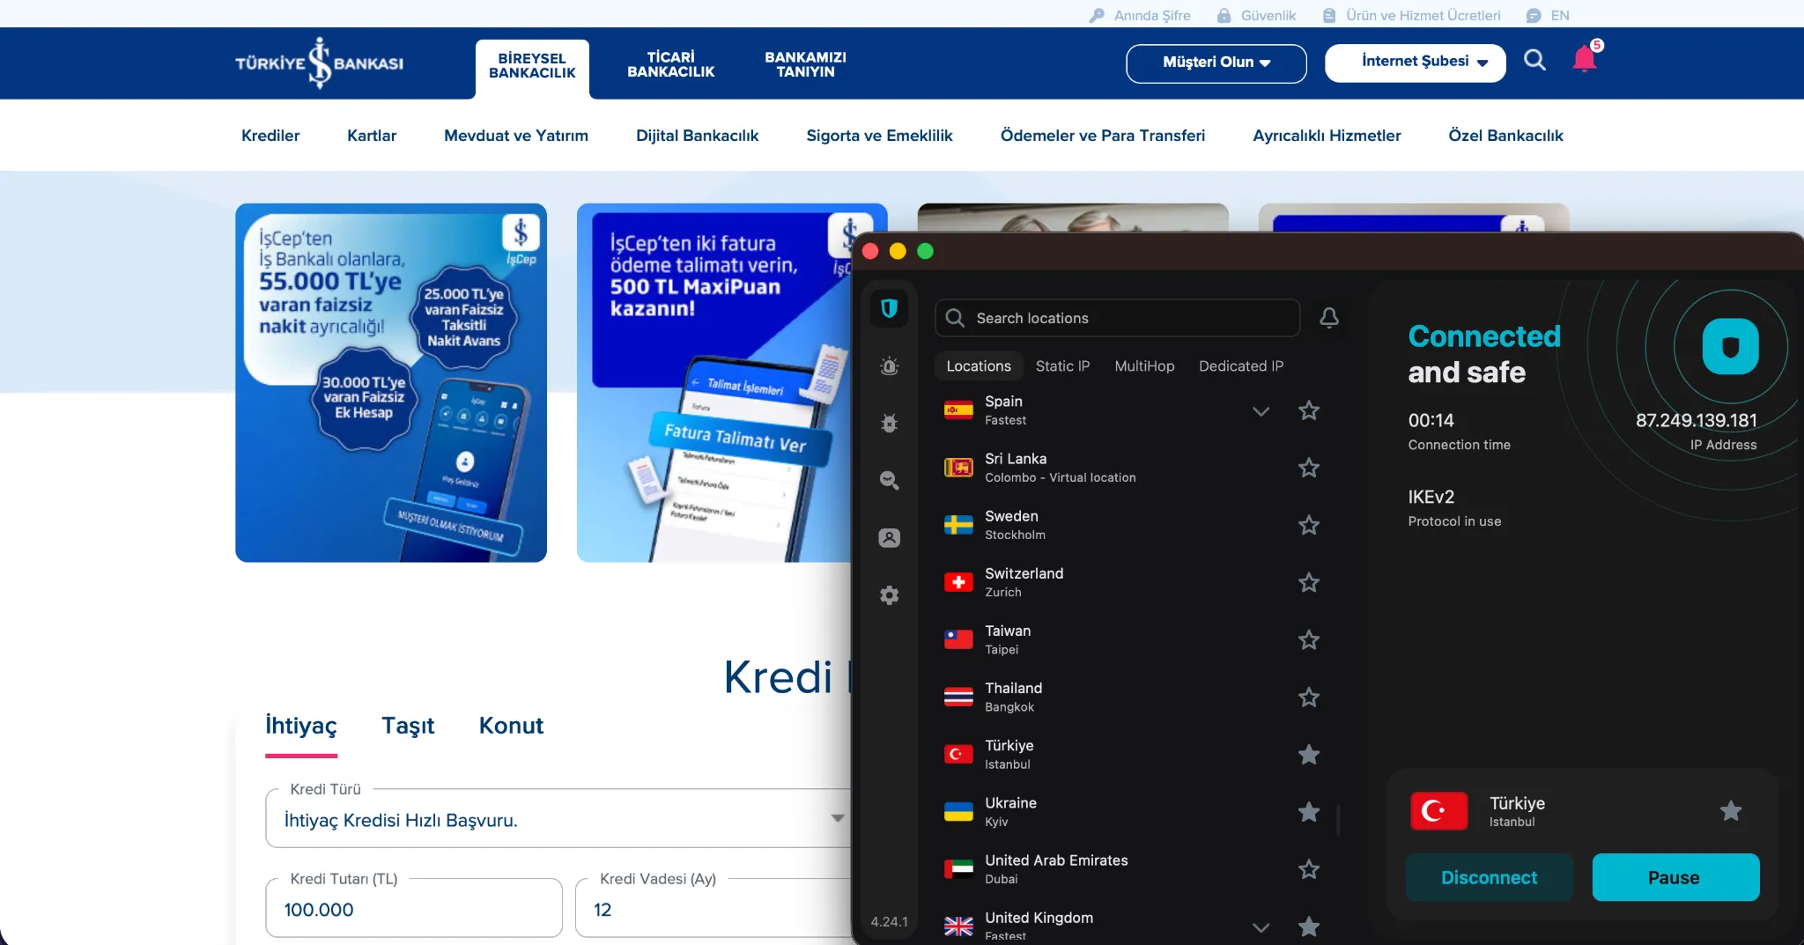Screen dimensions: 1804x945
Task: Select the VPN shield icon in sidebar
Action: (890, 308)
